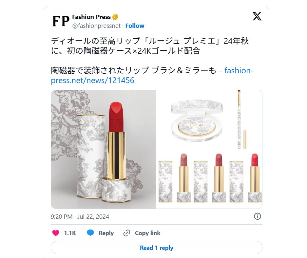The height and width of the screenshot is (258, 307).
Task: View the large red lipstick photo
Action: point(104,149)
